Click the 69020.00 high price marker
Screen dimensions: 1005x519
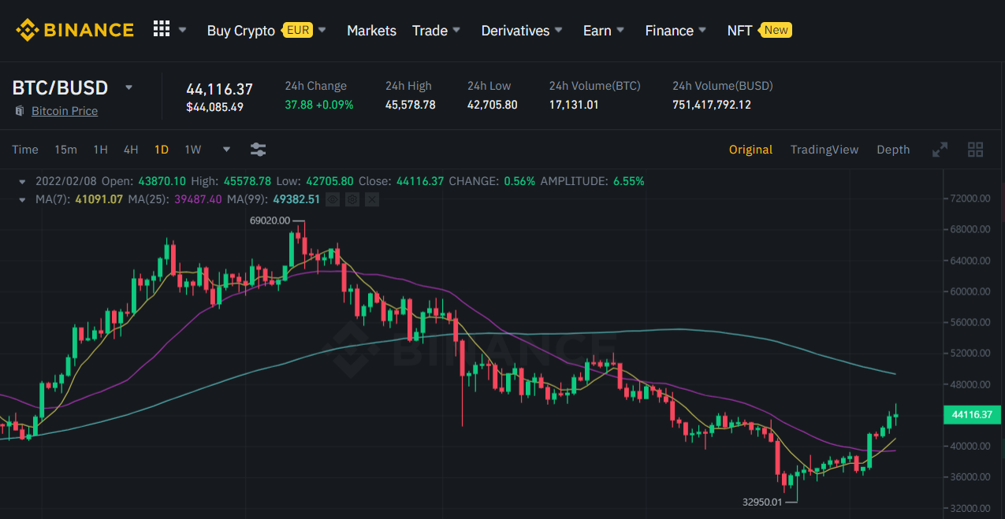(270, 221)
